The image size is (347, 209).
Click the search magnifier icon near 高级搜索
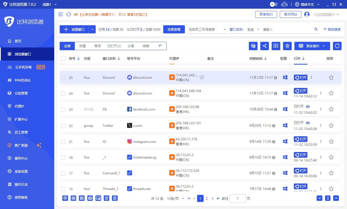[x=317, y=30]
